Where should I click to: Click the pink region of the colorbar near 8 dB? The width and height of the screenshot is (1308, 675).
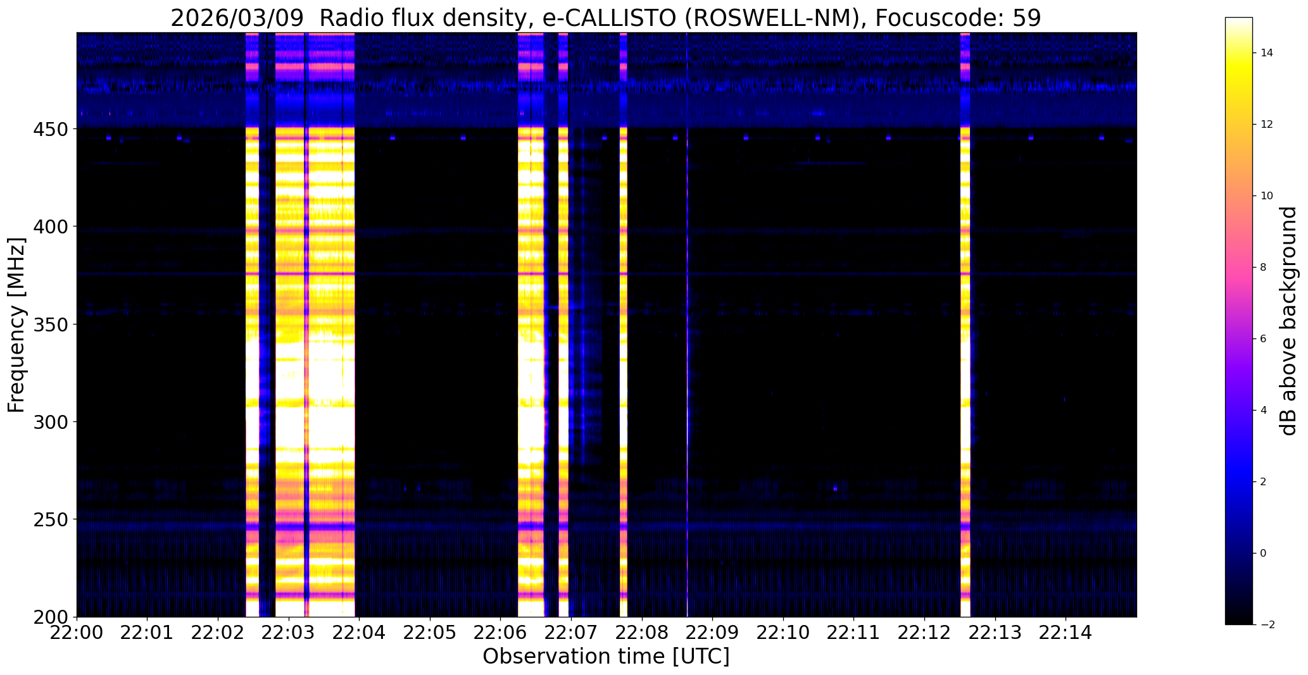(1238, 268)
